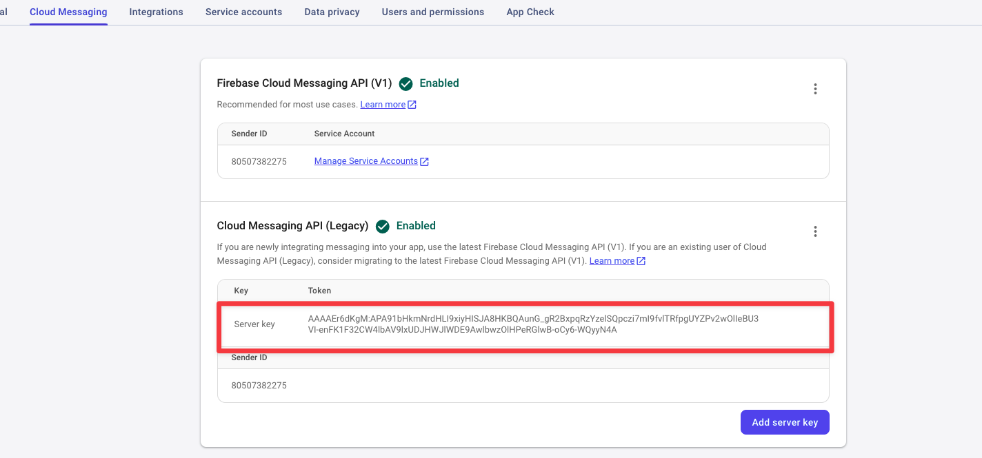Click the "Token" column header

click(319, 291)
